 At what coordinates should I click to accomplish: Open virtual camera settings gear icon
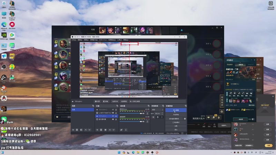[185, 118]
